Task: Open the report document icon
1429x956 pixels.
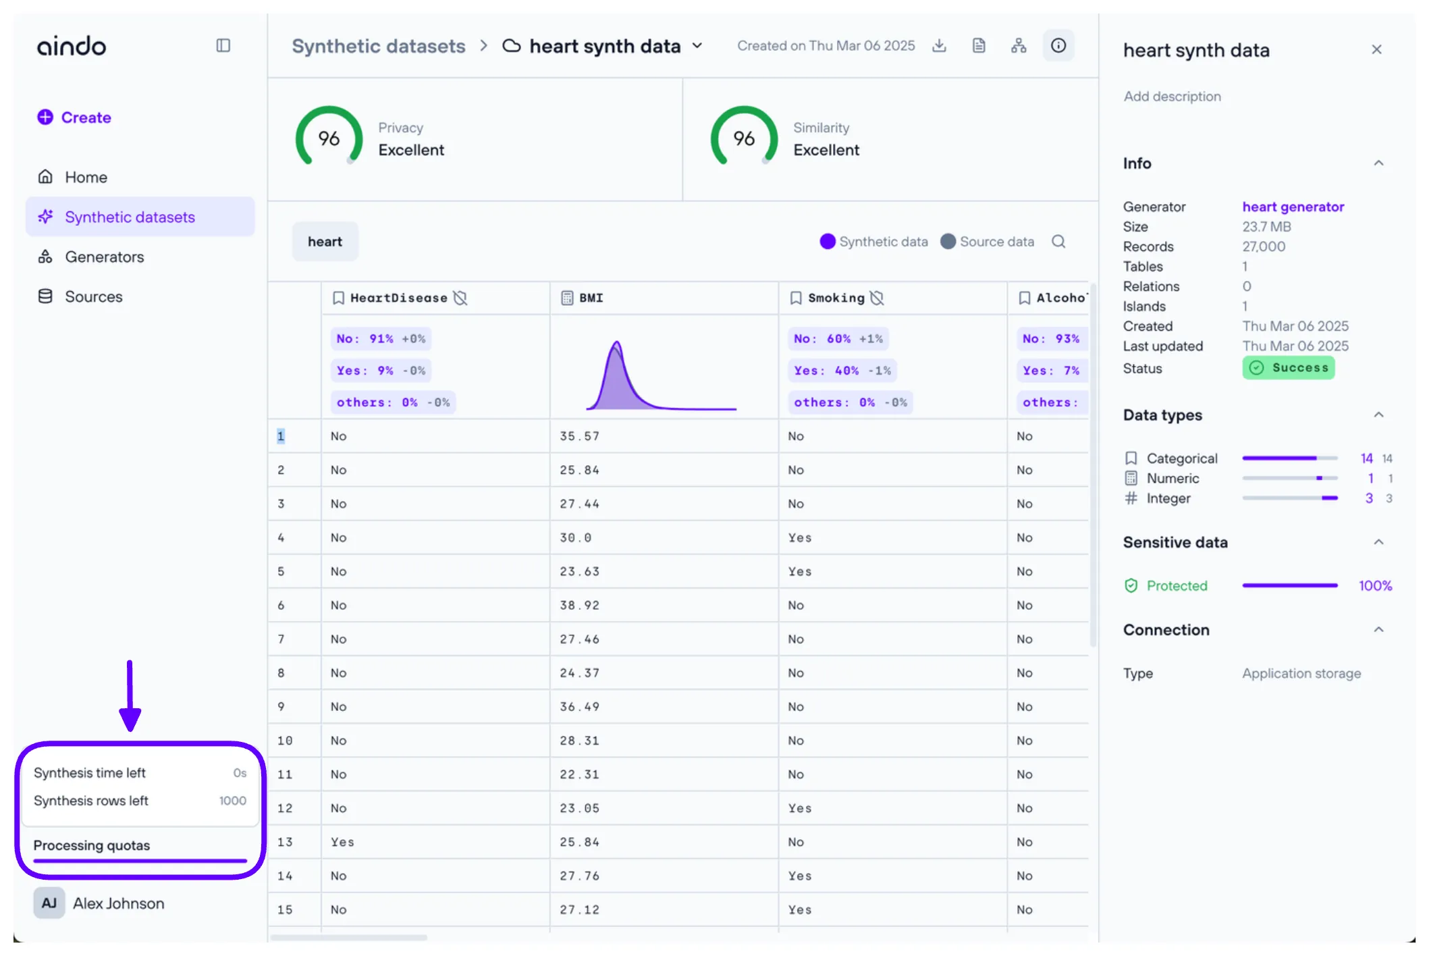Action: click(x=979, y=46)
